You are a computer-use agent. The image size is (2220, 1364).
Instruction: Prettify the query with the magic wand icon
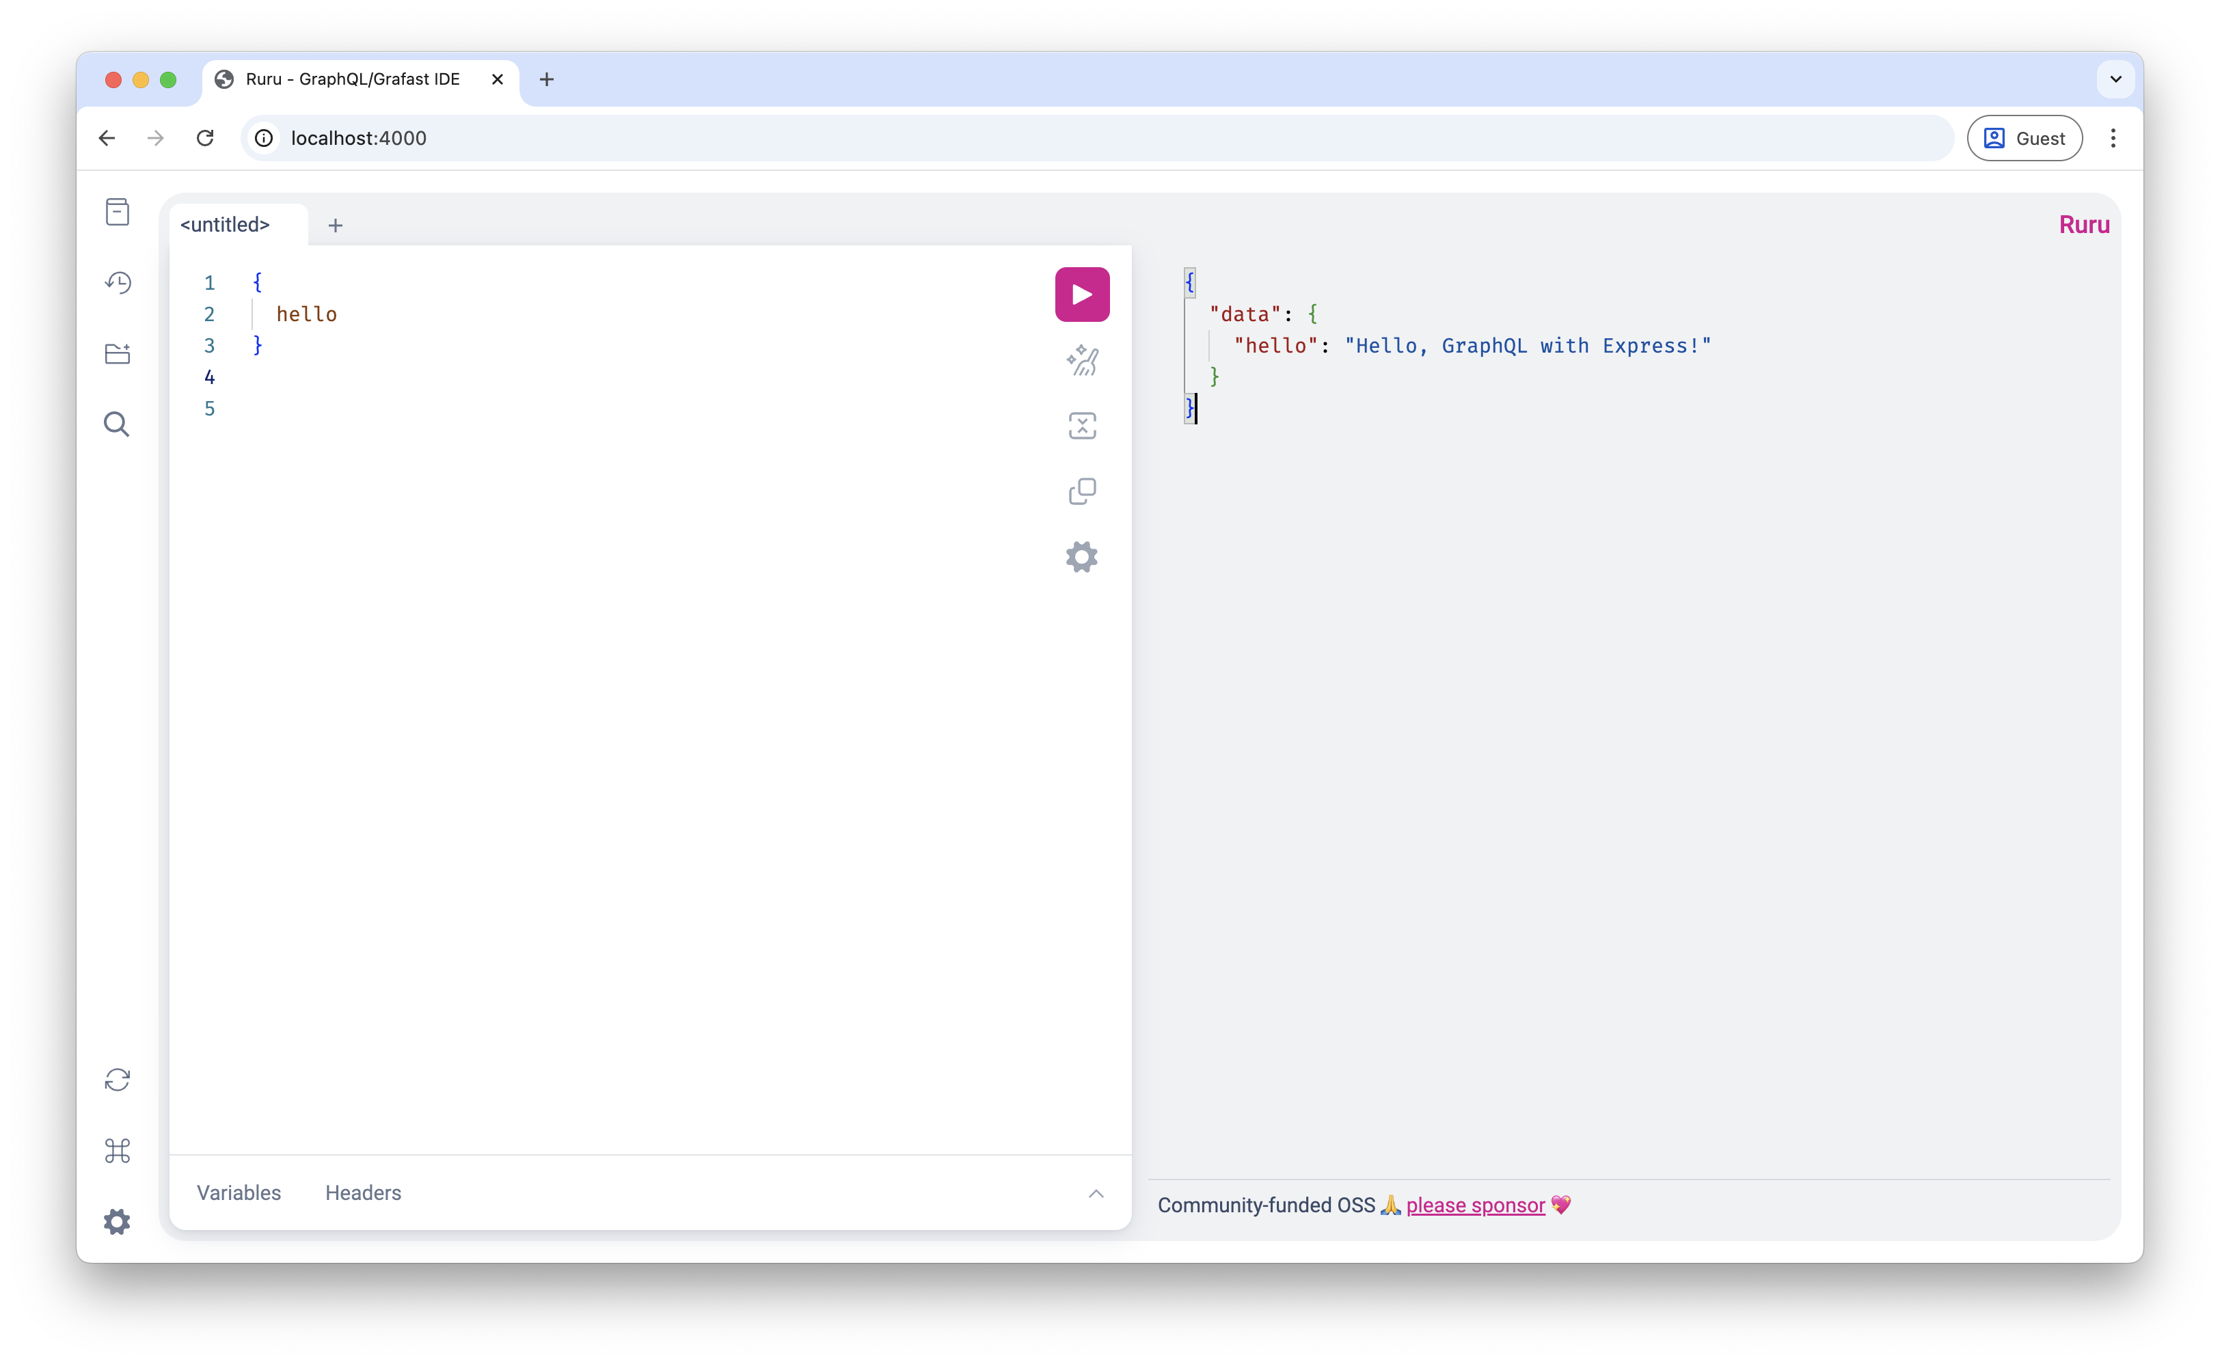click(1081, 361)
